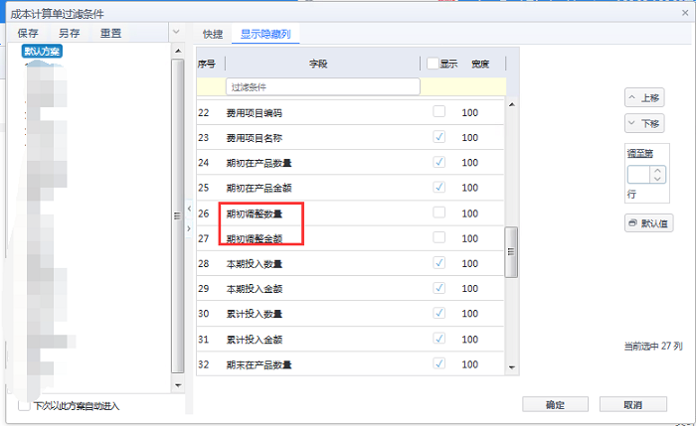Screen dimensions: 696x426
Task: Click the 下移 move down button
Action: [644, 124]
